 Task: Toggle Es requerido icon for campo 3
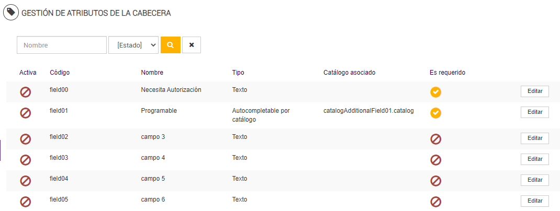click(435, 139)
